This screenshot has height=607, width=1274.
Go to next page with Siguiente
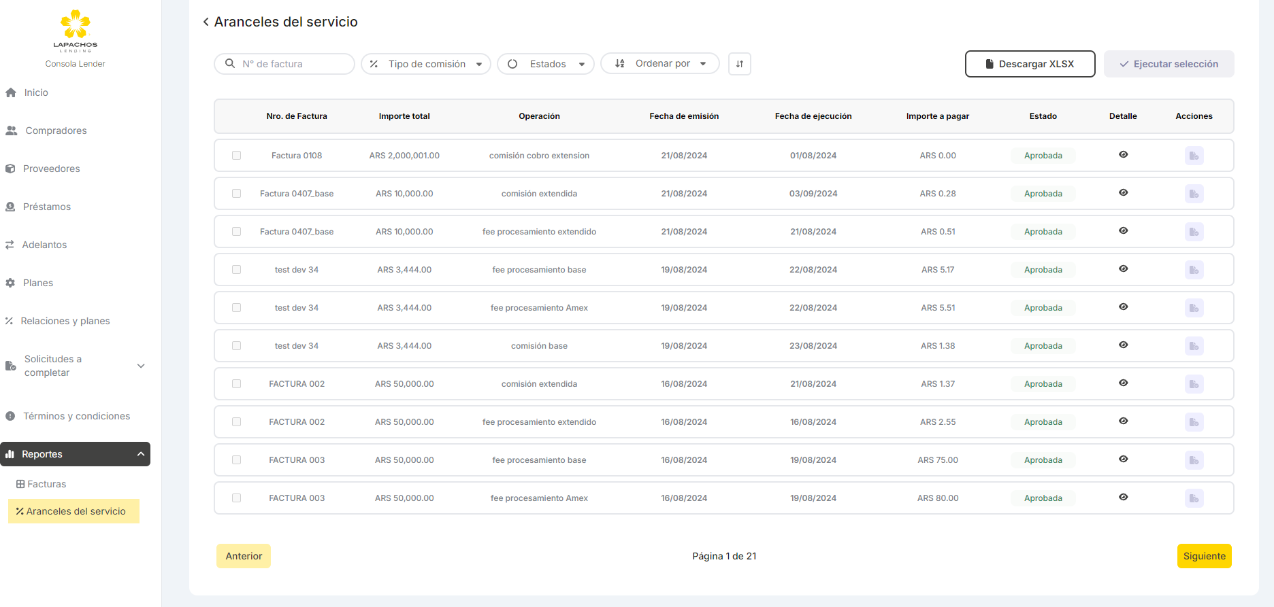tap(1204, 556)
